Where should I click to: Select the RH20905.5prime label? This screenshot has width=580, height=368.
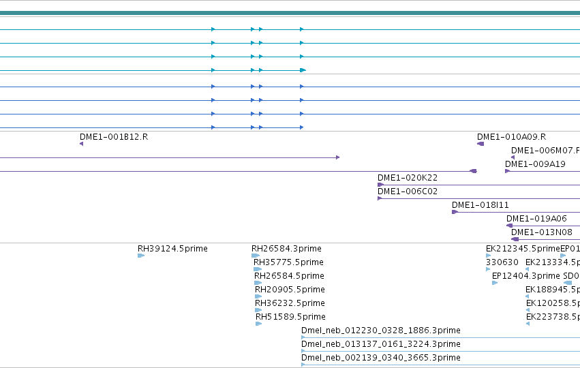[290, 290]
